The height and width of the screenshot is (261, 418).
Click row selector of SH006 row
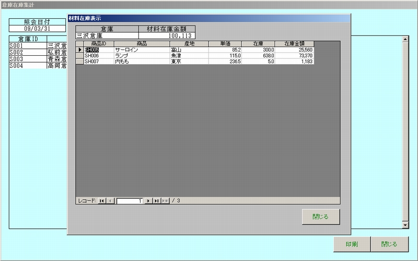pos(80,56)
